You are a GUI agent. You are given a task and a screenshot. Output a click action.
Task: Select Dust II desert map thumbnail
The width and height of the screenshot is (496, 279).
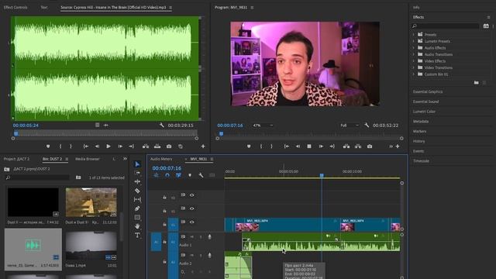pyautogui.click(x=91, y=202)
